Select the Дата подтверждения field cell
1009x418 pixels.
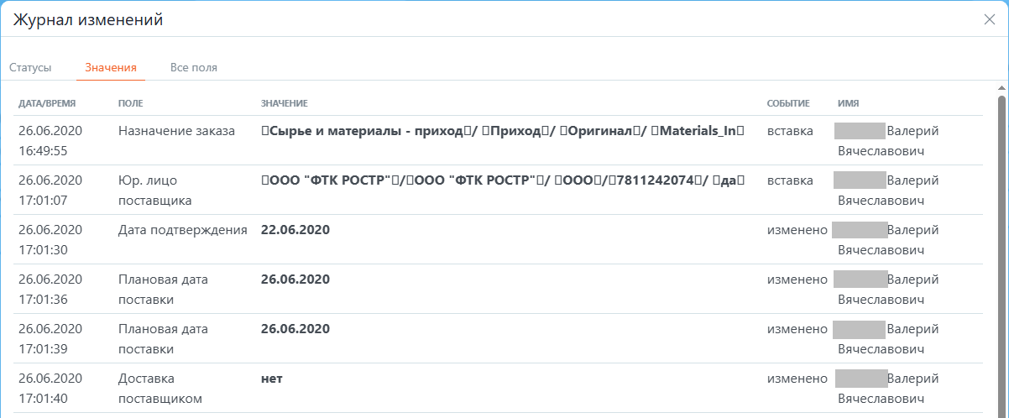coord(183,230)
